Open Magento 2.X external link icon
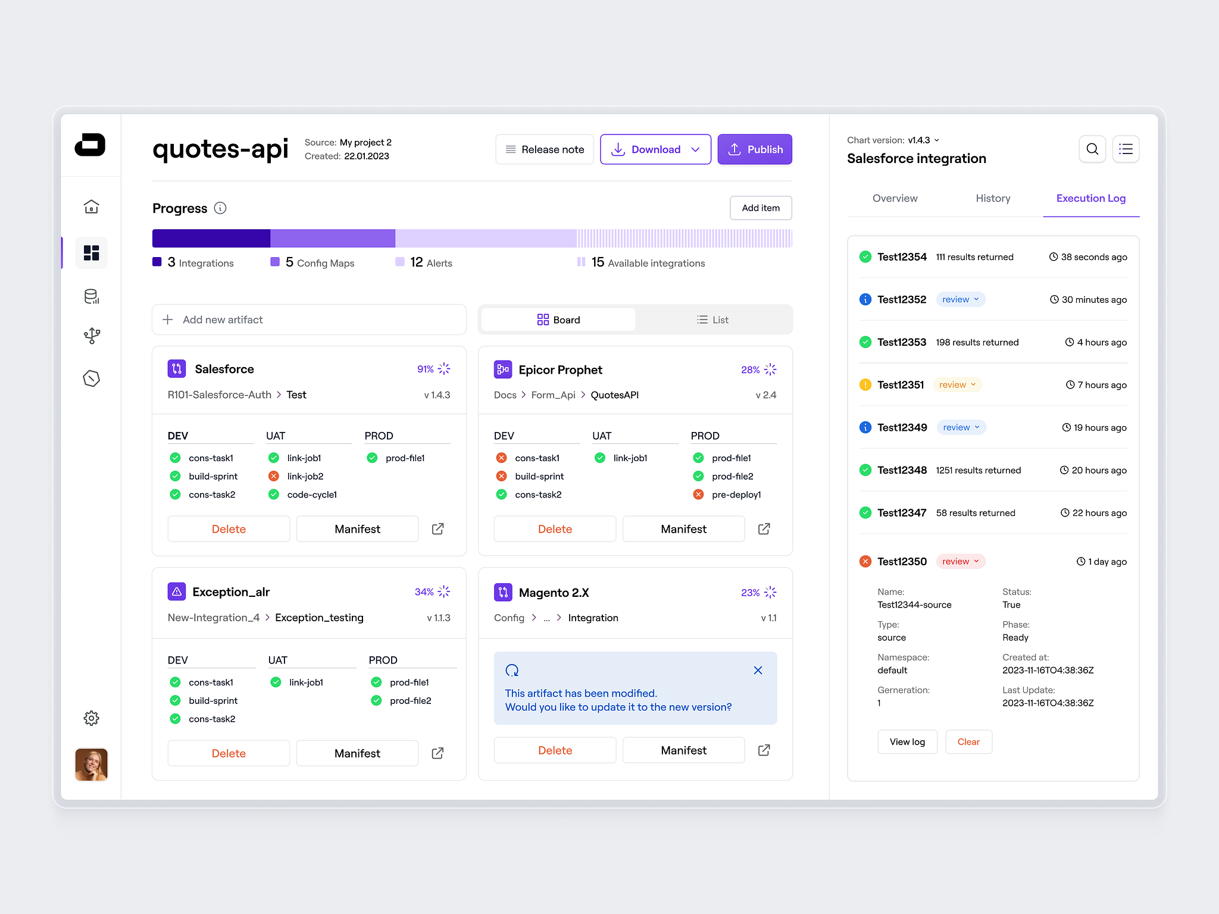Screen dimensions: 1219x914 click(764, 750)
